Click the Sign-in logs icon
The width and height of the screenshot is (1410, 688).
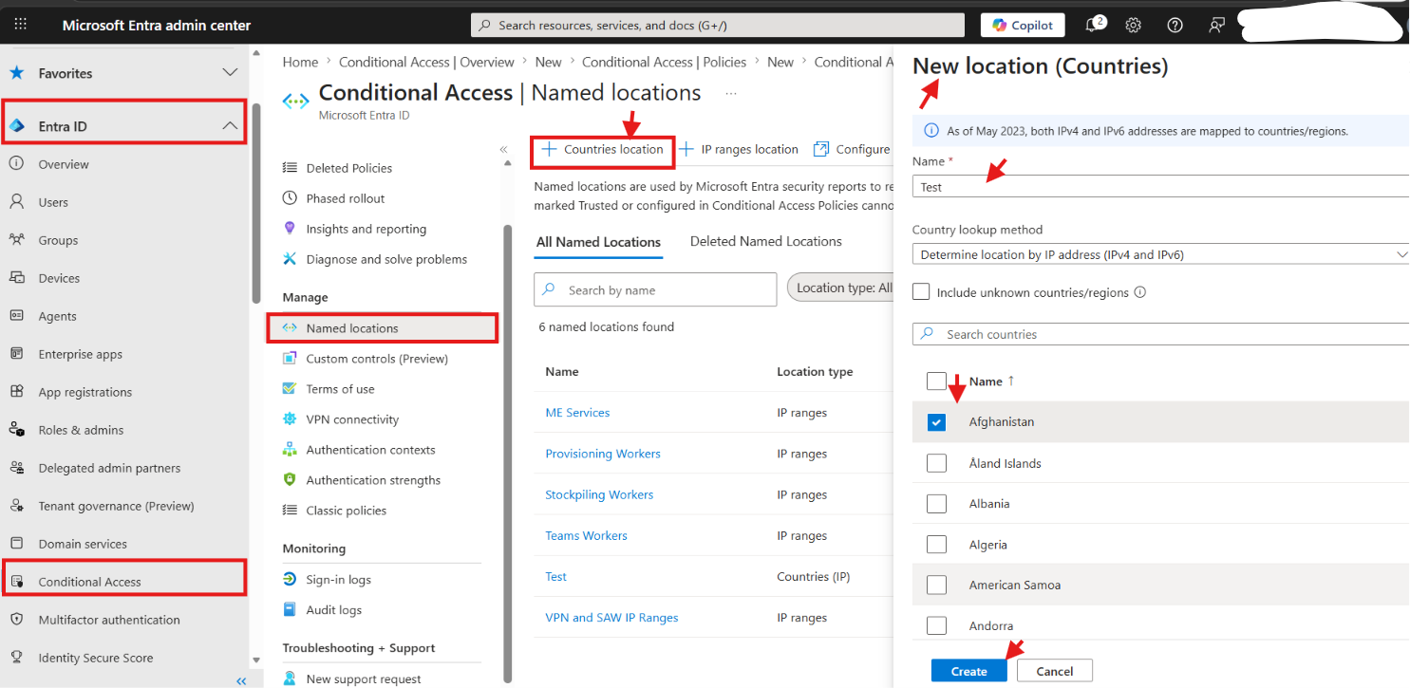[x=290, y=580]
